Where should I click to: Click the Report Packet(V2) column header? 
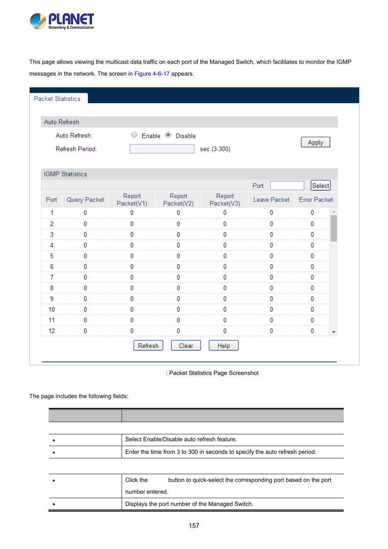[178, 200]
